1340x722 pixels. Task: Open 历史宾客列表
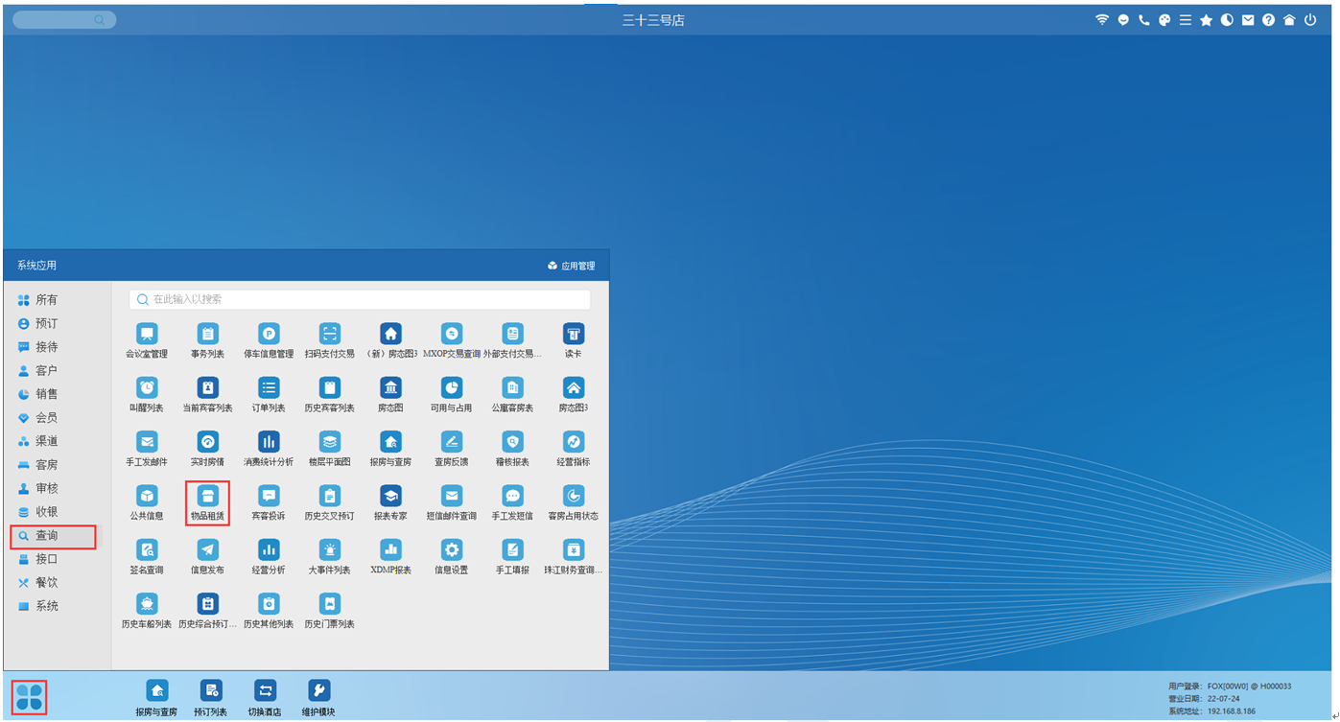click(x=330, y=388)
